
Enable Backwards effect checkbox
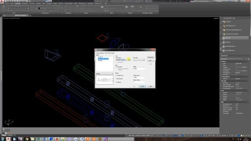(x=116, y=79)
